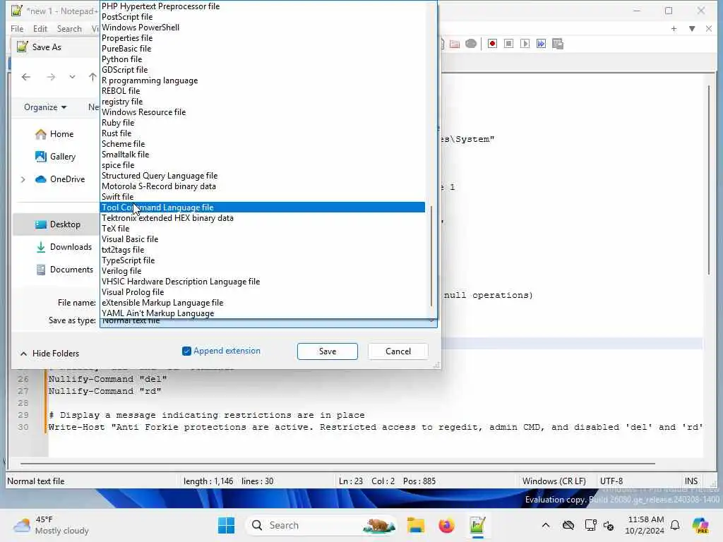Select Windows Resource file type
The image size is (723, 542).
(x=263, y=112)
